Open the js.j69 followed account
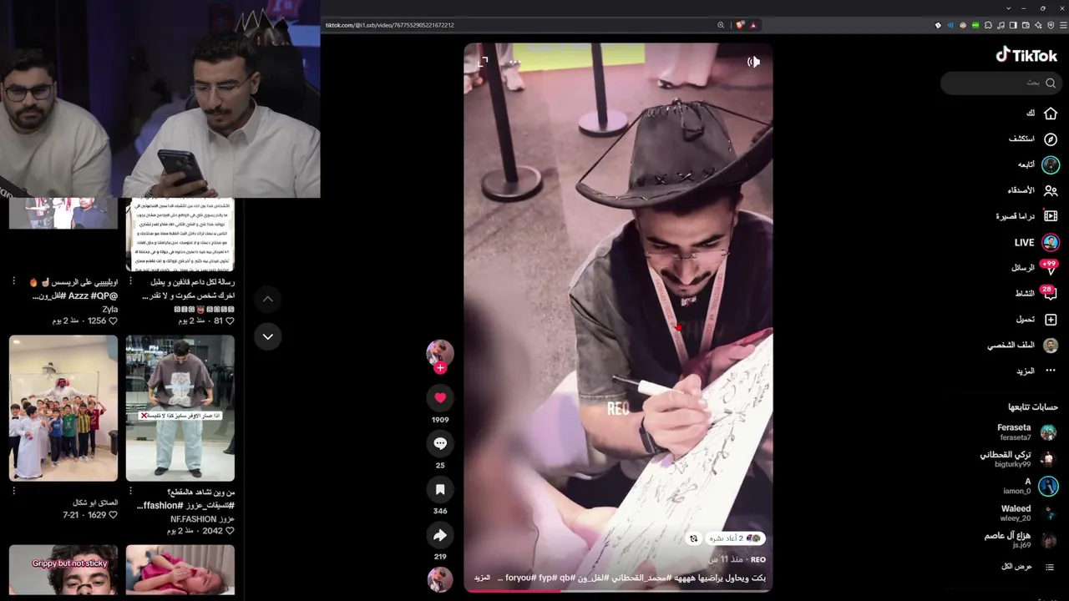 pyautogui.click(x=1021, y=539)
